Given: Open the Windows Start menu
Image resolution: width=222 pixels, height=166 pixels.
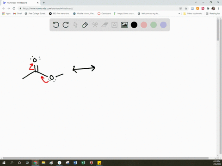Looking at the screenshot, I should pyautogui.click(x=4, y=163).
